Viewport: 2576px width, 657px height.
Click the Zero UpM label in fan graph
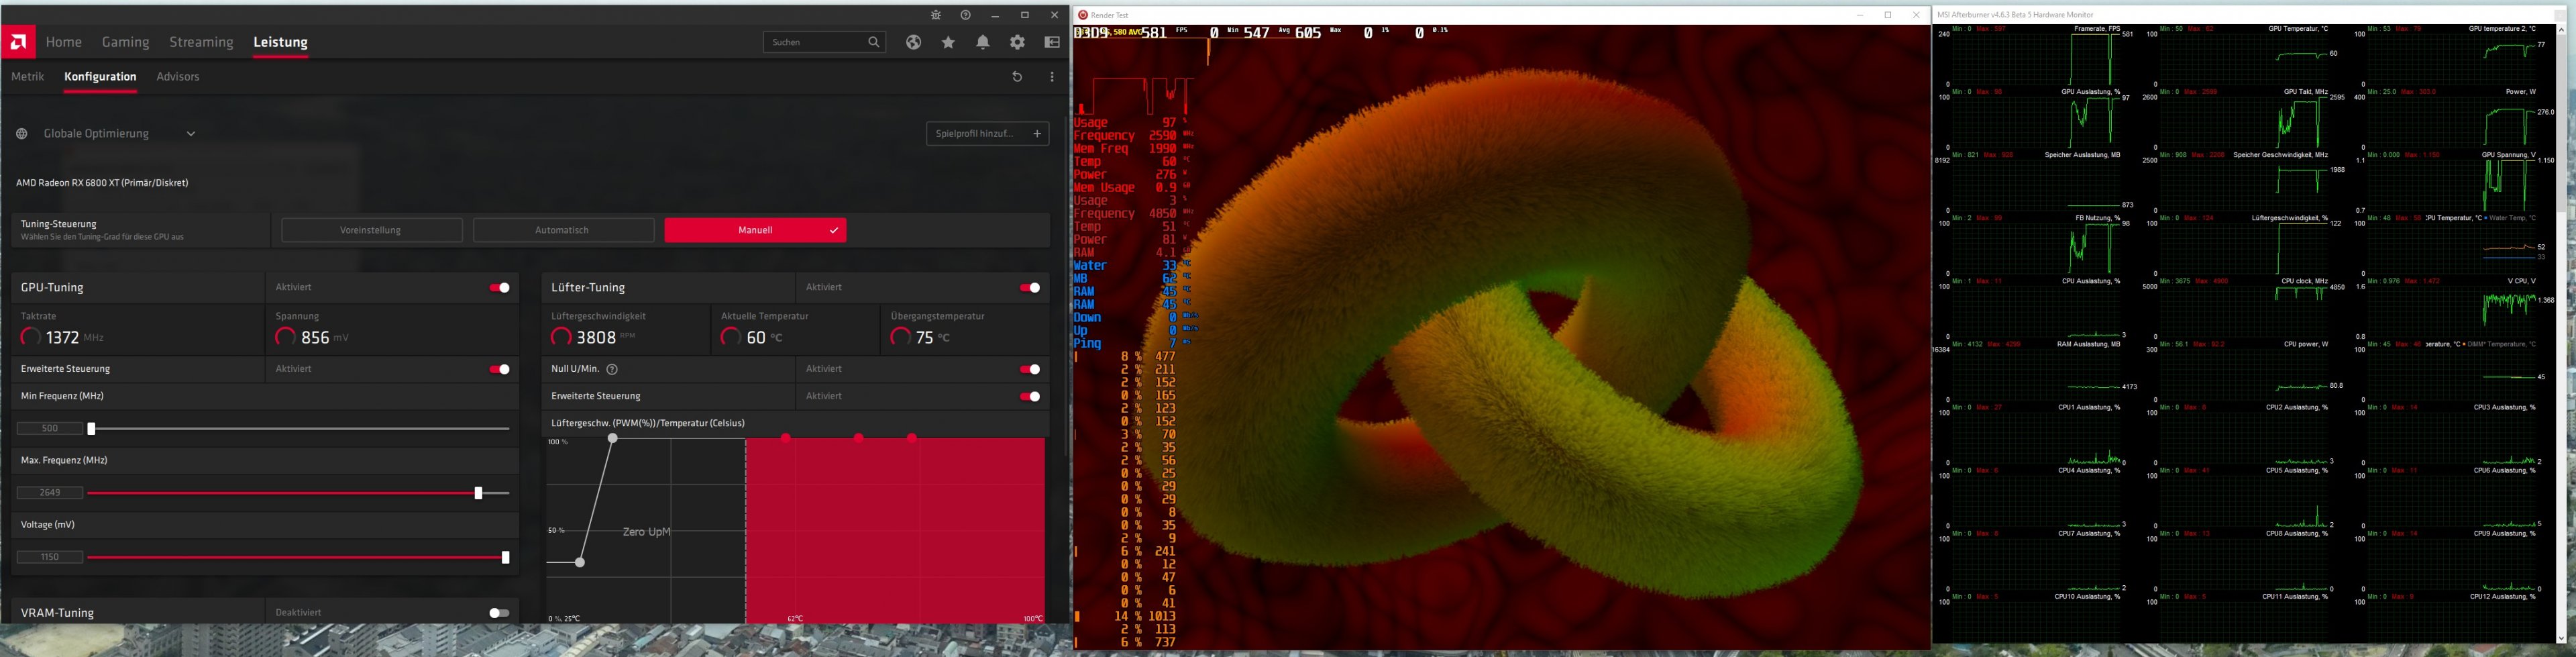(x=646, y=532)
